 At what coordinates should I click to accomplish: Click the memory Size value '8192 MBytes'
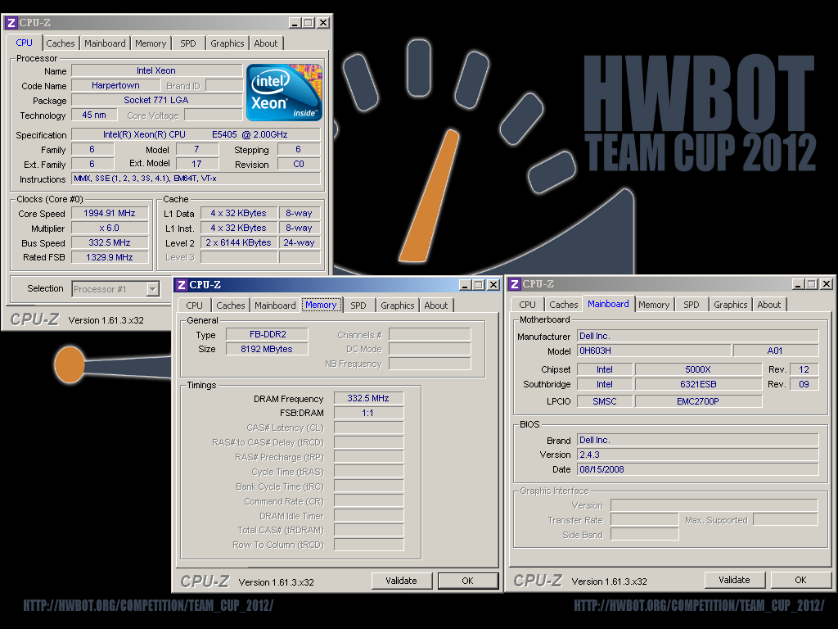tap(268, 349)
